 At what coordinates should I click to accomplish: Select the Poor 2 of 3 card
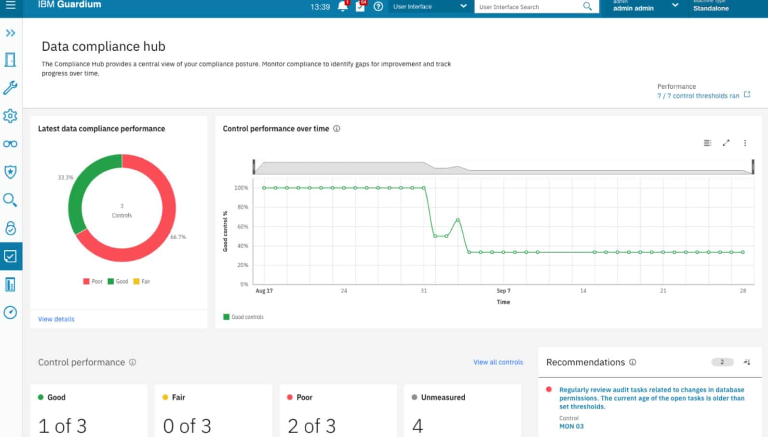pos(338,410)
